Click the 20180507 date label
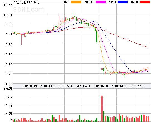 [x=48, y=86]
